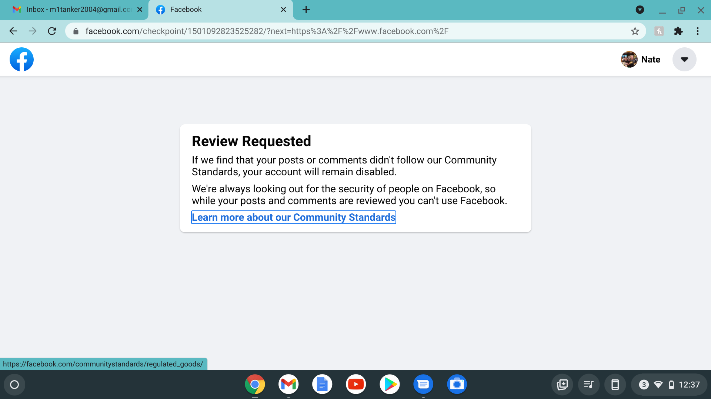Launch the Play Store app
This screenshot has height=399, width=711.
pyautogui.click(x=389, y=384)
